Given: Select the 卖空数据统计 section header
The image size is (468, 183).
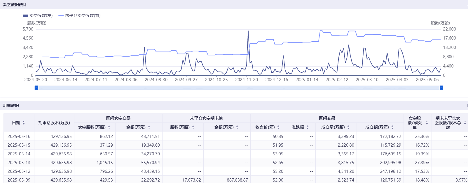Looking at the screenshot, I should 15,5.
